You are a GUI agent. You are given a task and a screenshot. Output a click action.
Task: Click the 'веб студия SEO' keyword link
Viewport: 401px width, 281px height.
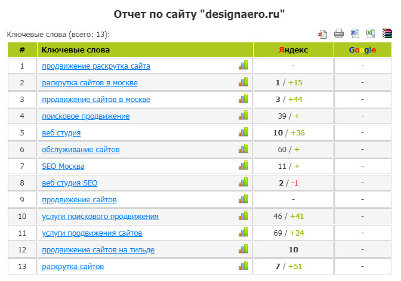coord(70,183)
